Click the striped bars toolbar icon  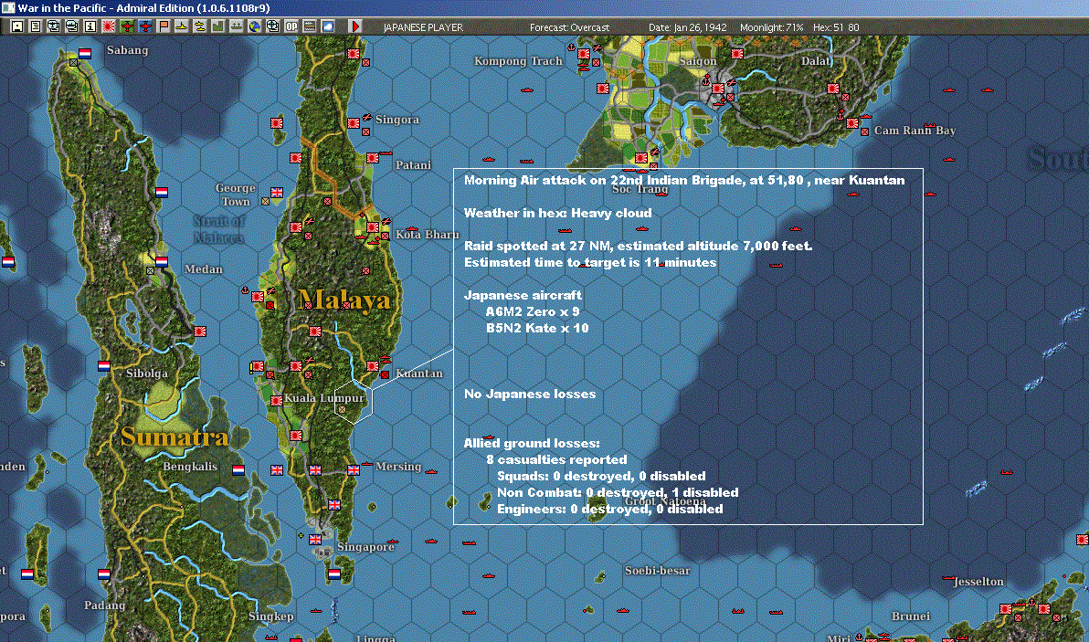tap(310, 26)
